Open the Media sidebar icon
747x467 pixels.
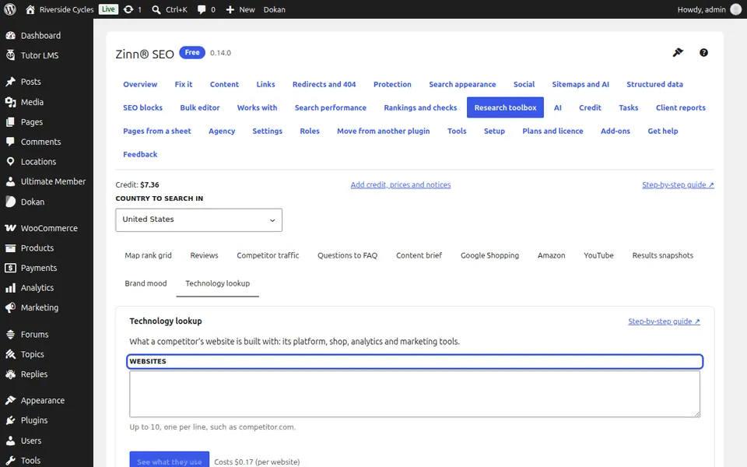(x=10, y=102)
